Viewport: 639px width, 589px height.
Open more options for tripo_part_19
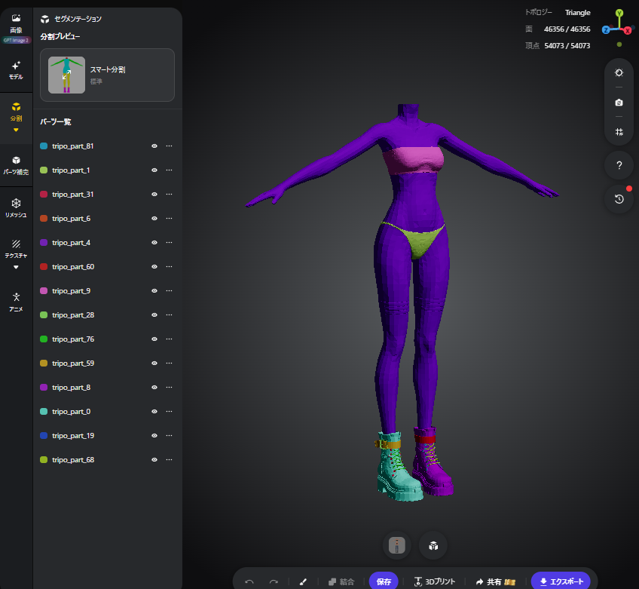click(169, 436)
